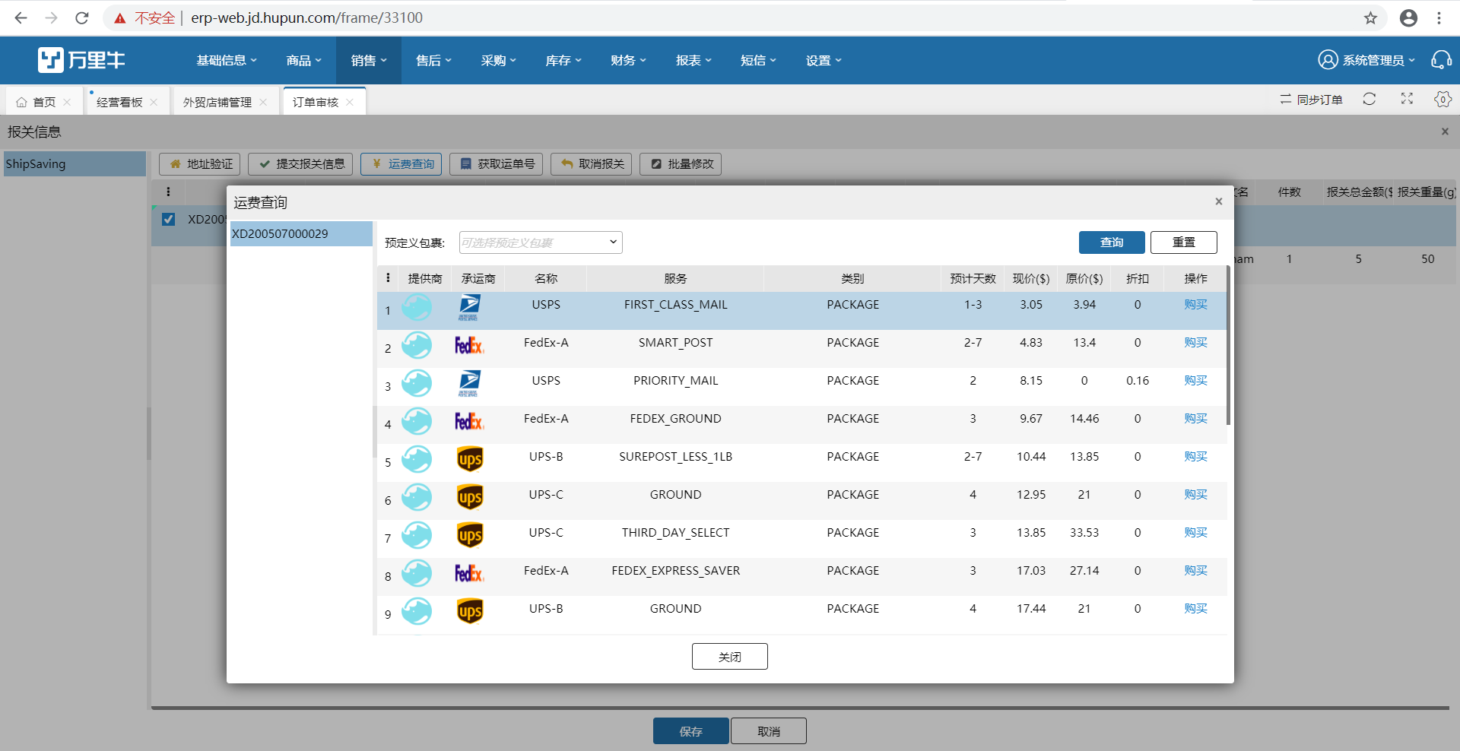Click the 批量修改 toolbar button
1460x751 pixels.
pyautogui.click(x=681, y=163)
